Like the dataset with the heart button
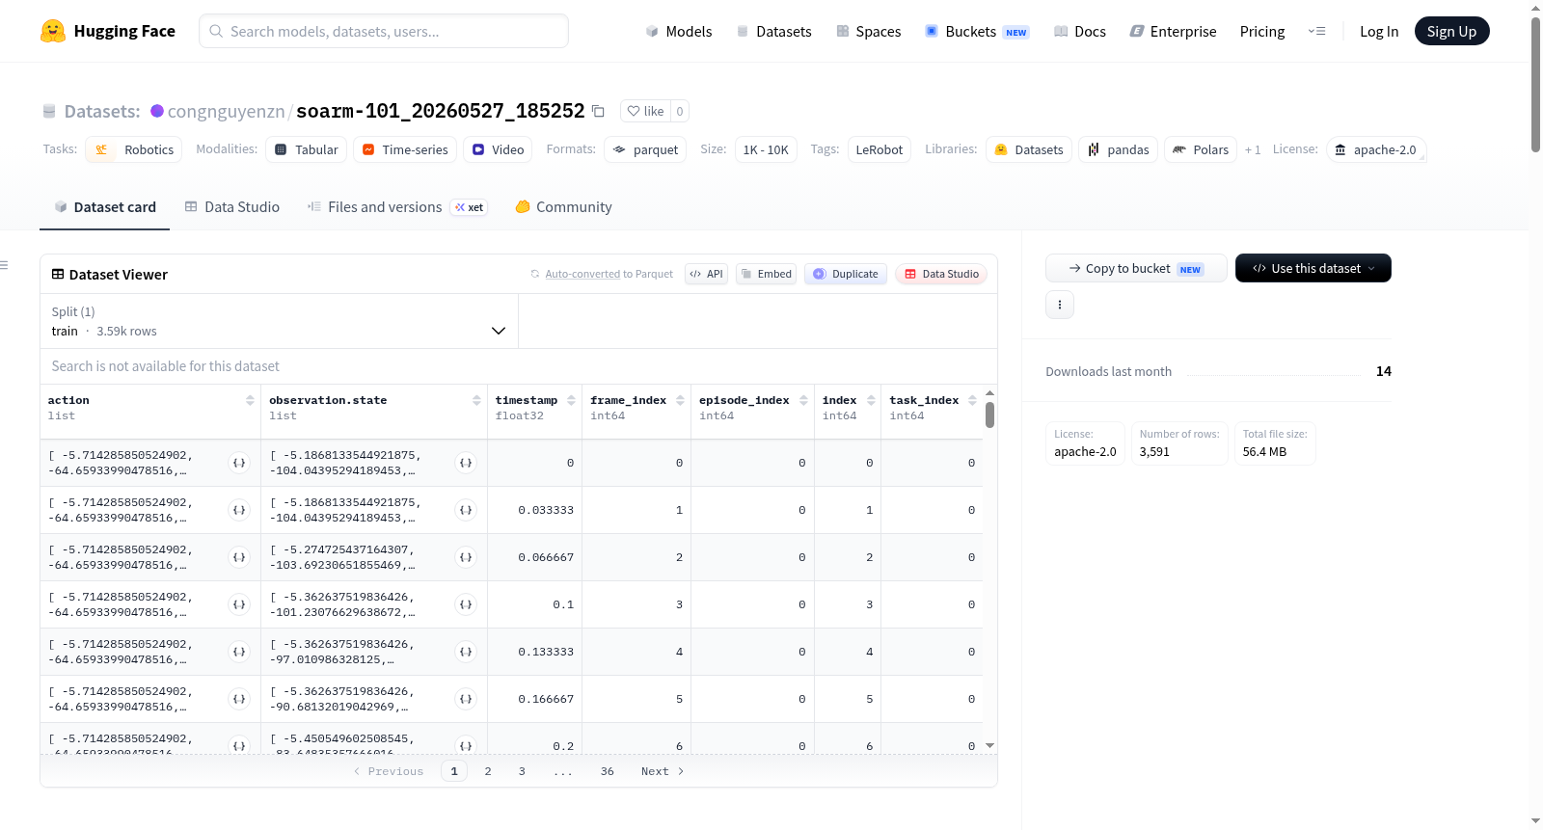The image size is (1543, 830). 645,111
